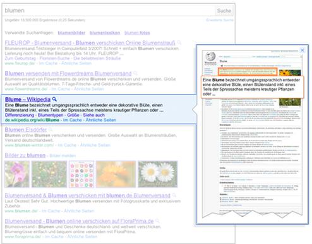Click the magnifier icon next to Blume – Wikipedia
Image resolution: width=312 pixels, height=244 pixels.
click(x=54, y=99)
